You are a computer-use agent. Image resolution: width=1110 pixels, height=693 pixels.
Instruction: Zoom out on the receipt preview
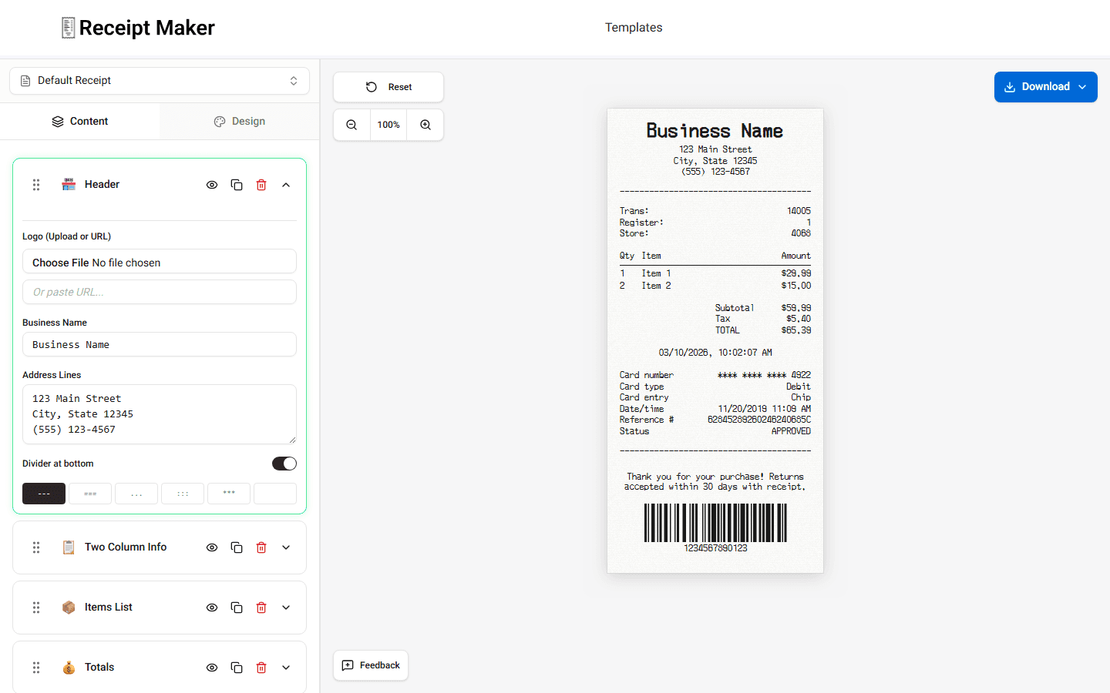351,124
